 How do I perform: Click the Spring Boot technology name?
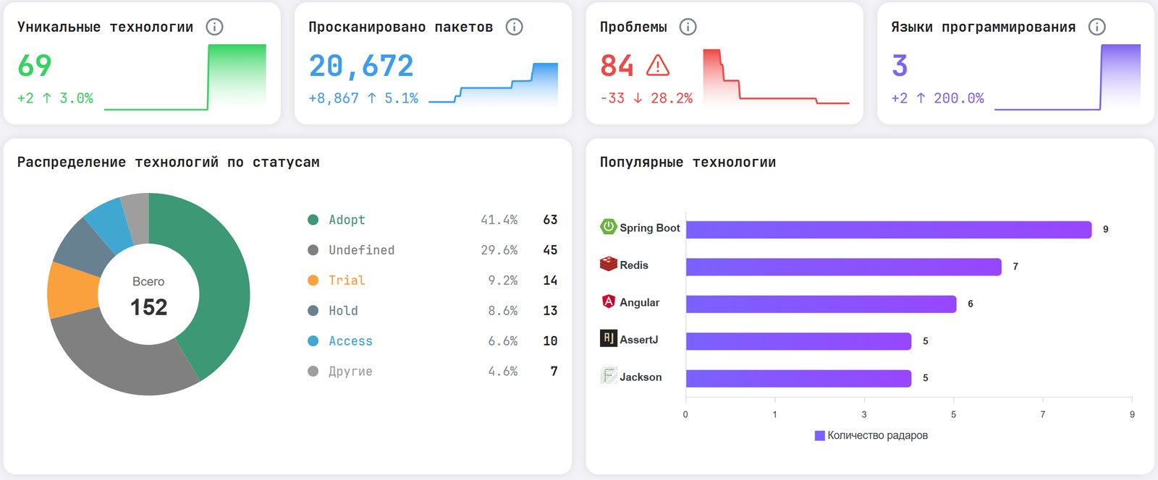click(650, 228)
